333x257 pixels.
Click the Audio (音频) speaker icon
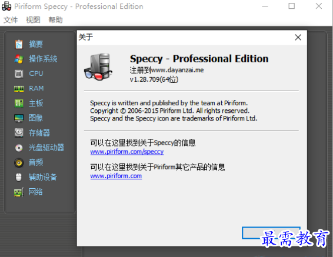[19, 162]
